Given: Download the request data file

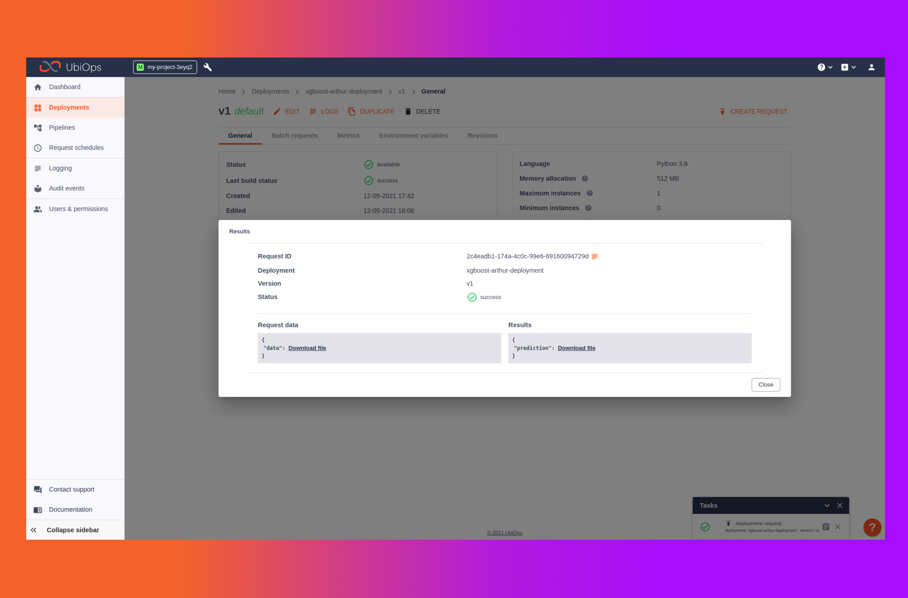Looking at the screenshot, I should (307, 348).
